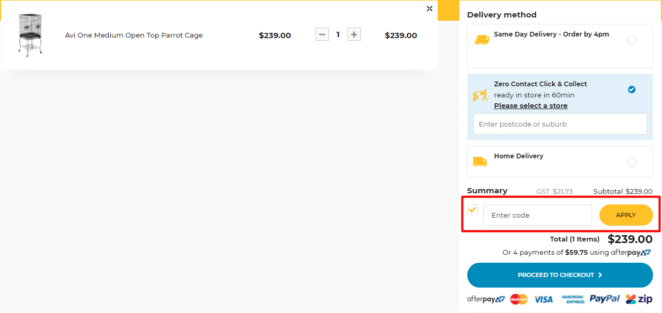Image resolution: width=662 pixels, height=313 pixels.
Task: Click the American Express payment icon
Action: point(572,299)
